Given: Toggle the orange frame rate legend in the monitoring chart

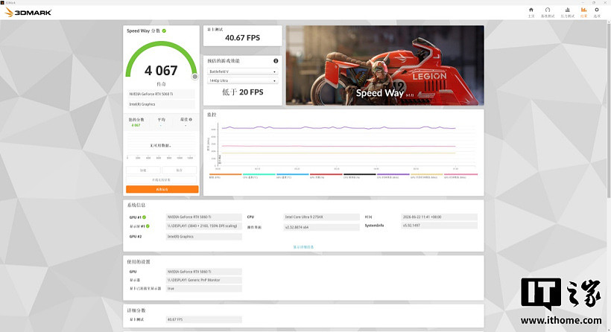Looking at the screenshot, I should click(x=226, y=176).
